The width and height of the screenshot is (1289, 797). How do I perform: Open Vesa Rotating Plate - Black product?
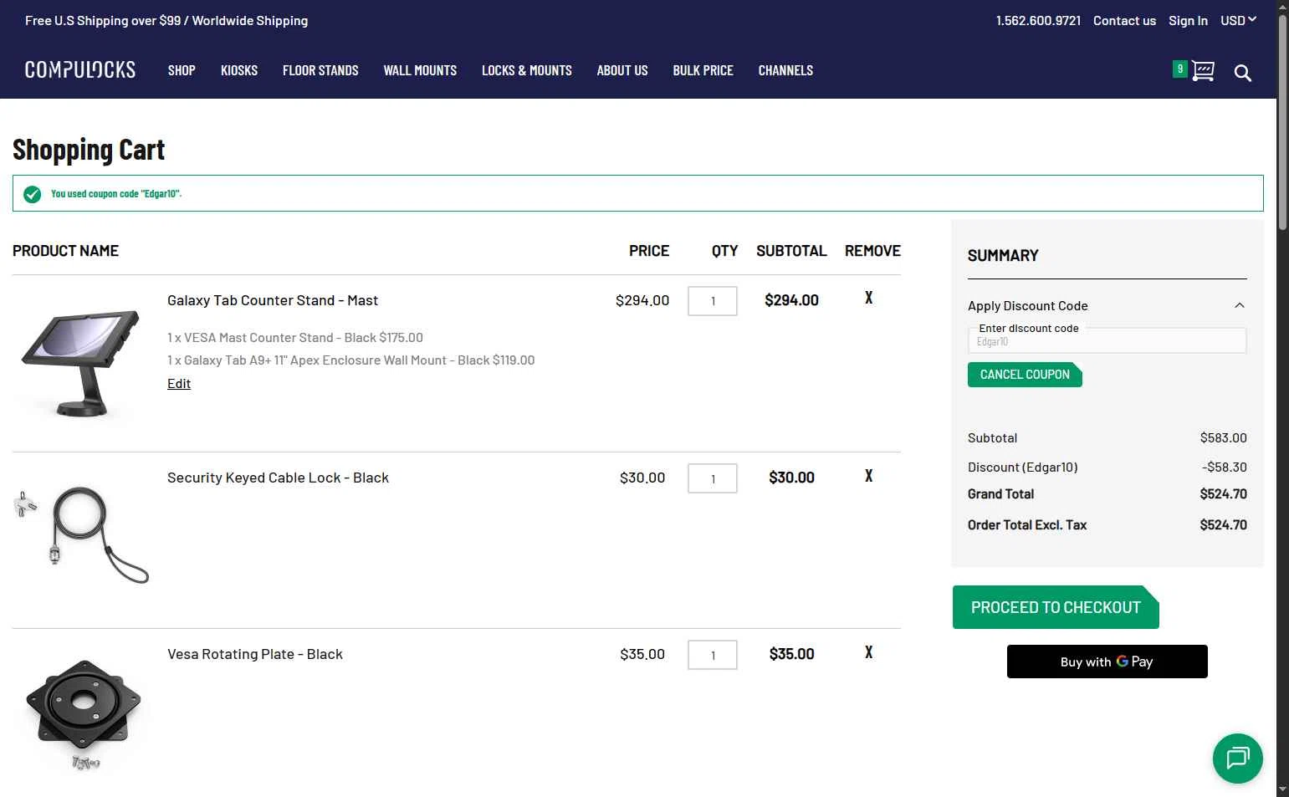click(x=255, y=654)
